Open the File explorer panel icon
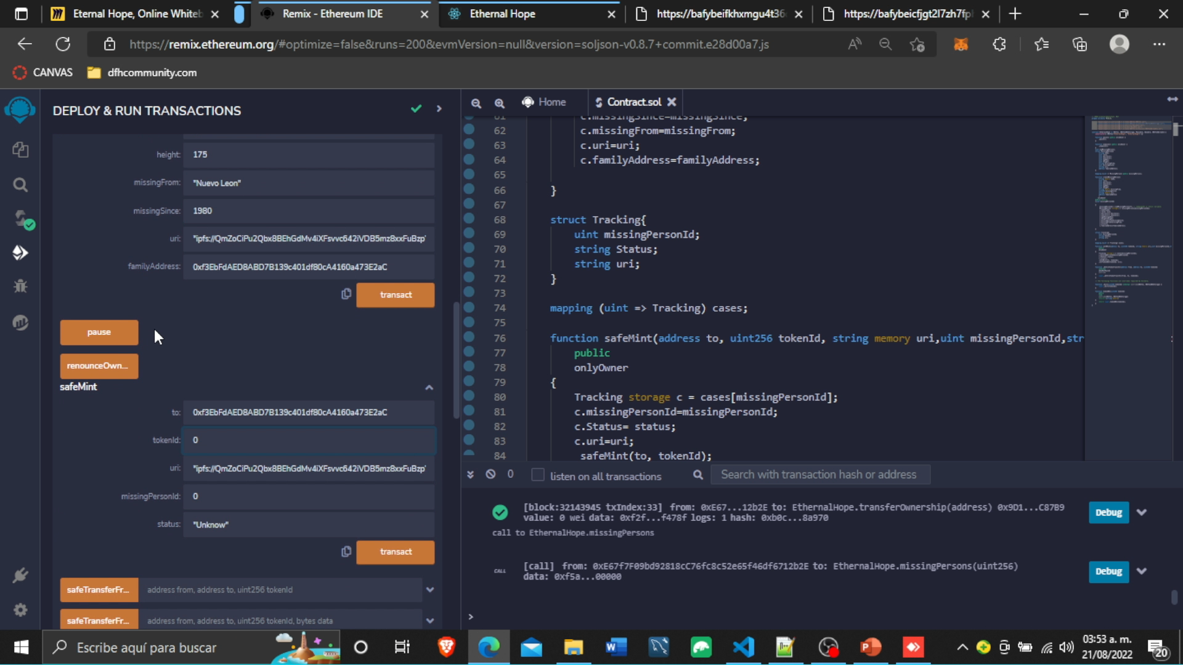 pyautogui.click(x=20, y=150)
